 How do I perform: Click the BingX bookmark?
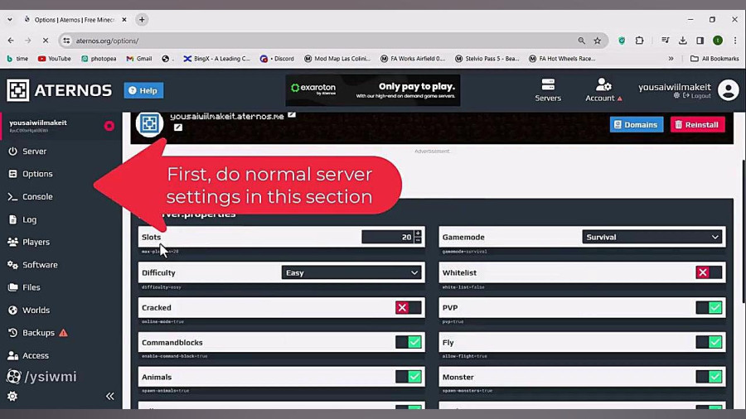(217, 59)
